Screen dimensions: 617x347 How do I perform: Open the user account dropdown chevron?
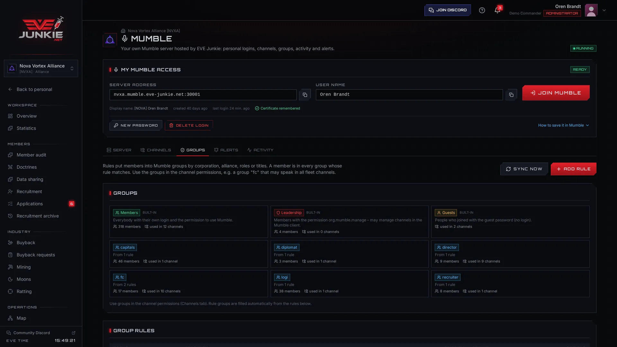coord(604,10)
